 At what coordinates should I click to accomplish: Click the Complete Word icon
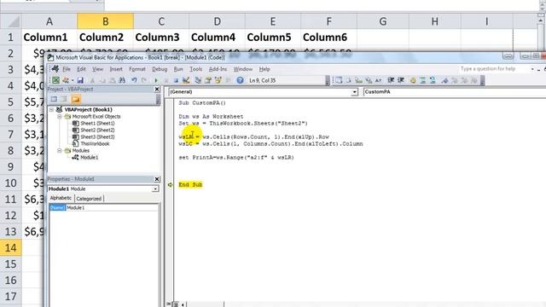coord(379,80)
